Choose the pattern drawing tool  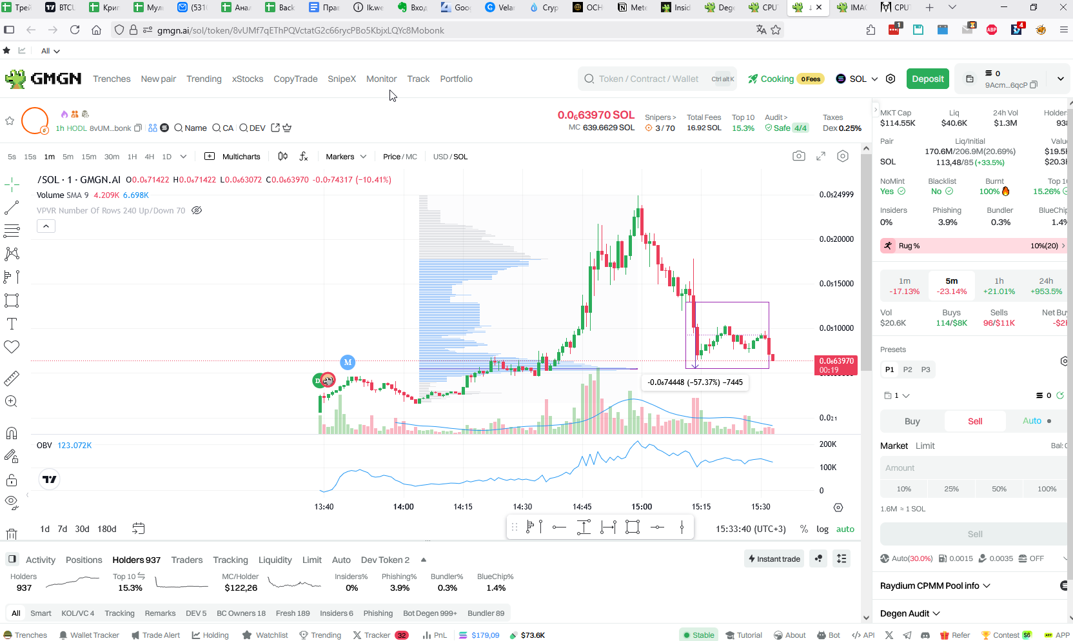coord(12,253)
